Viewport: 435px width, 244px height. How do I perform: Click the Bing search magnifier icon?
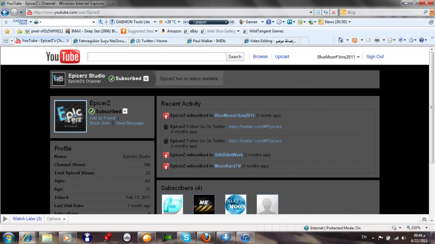point(425,12)
